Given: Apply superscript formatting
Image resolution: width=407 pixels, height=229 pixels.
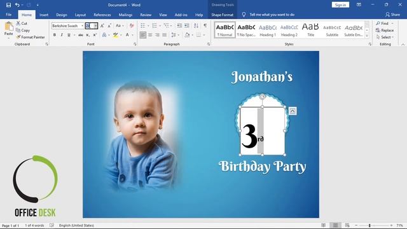Looking at the screenshot, I should point(95,35).
